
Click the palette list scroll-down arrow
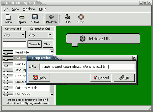[52, 95]
